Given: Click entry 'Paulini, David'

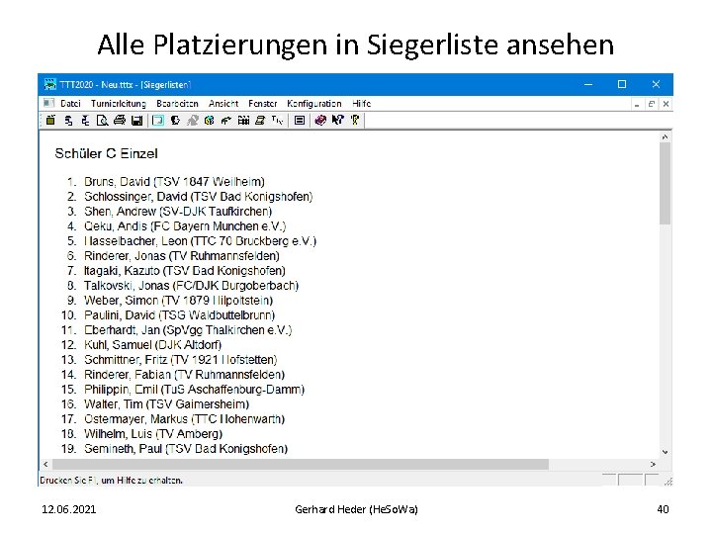Looking at the screenshot, I should pyautogui.click(x=179, y=315).
